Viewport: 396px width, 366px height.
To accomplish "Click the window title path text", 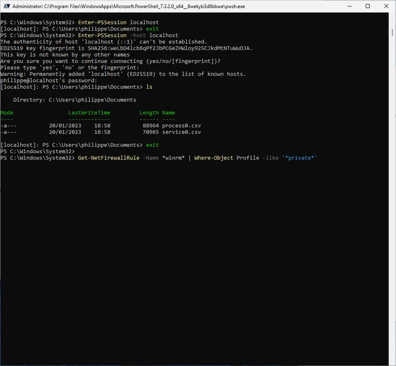I will (x=128, y=6).
